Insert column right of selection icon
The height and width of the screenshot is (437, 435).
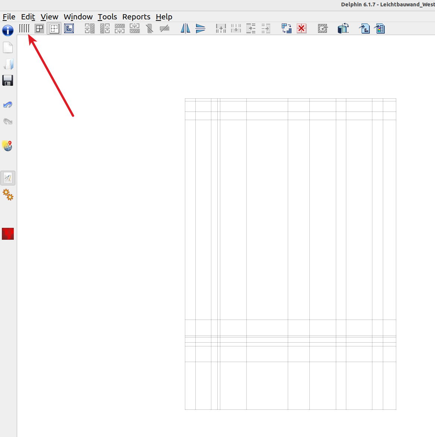point(105,28)
